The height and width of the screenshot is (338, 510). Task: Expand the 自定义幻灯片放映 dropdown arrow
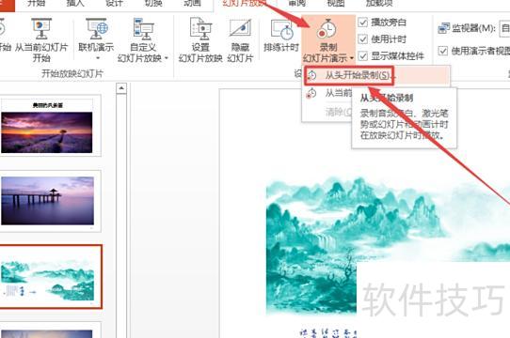pyautogui.click(x=166, y=58)
